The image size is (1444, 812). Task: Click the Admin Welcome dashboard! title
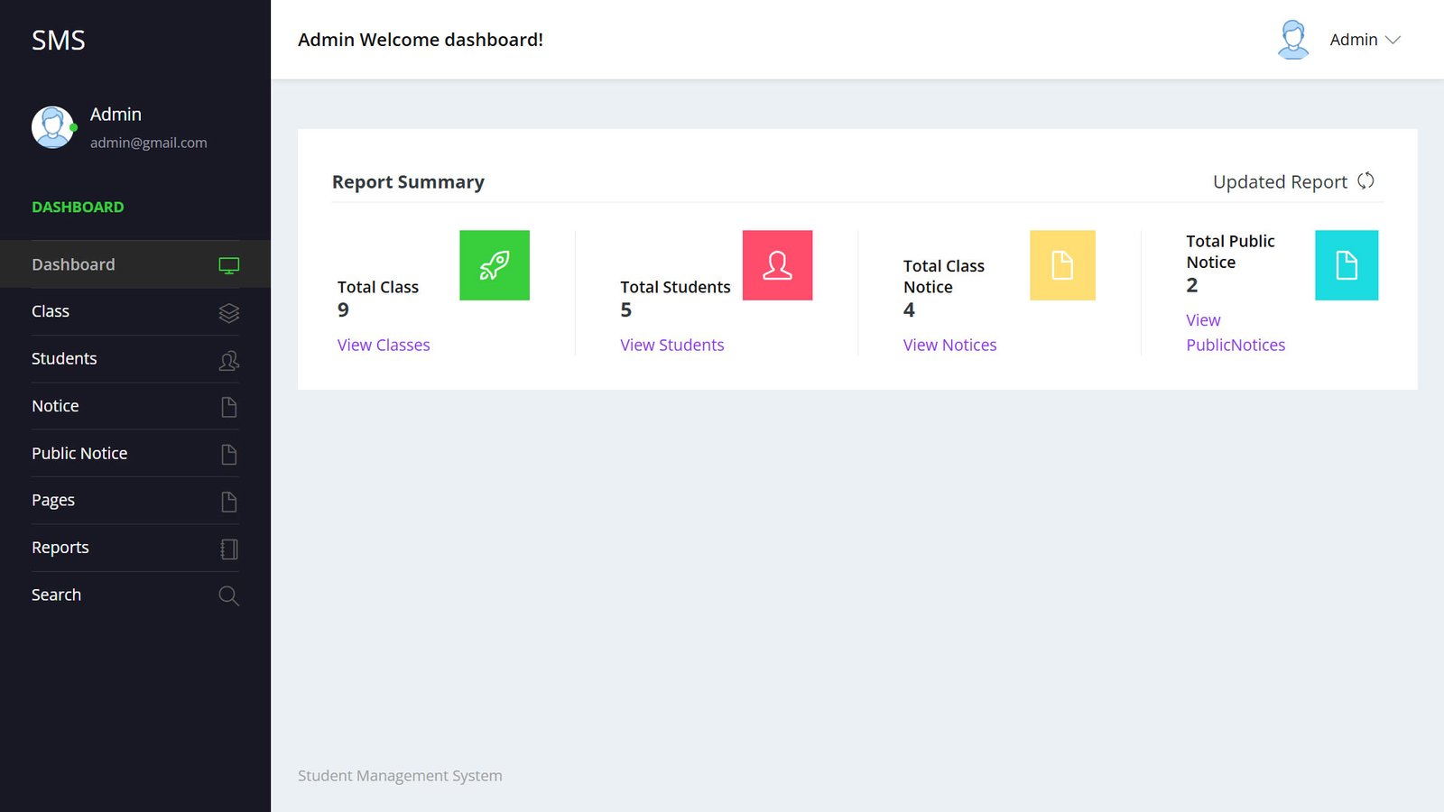pos(421,40)
